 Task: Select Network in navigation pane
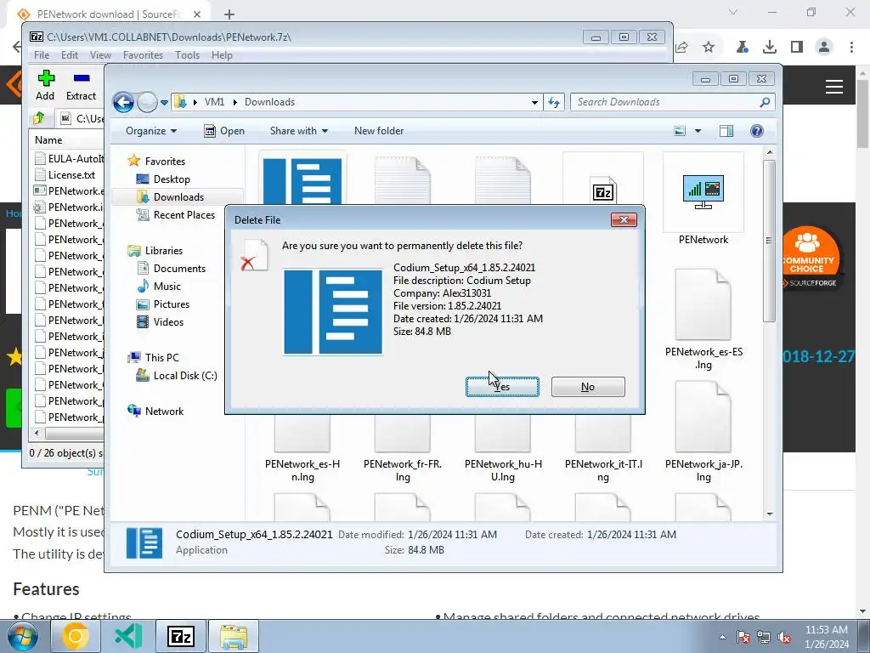point(164,412)
